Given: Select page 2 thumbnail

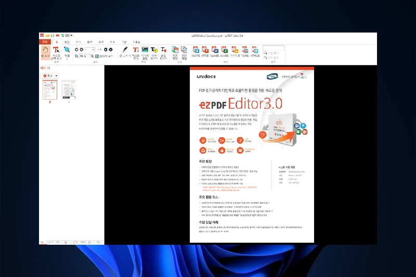Looking at the screenshot, I should [69, 90].
